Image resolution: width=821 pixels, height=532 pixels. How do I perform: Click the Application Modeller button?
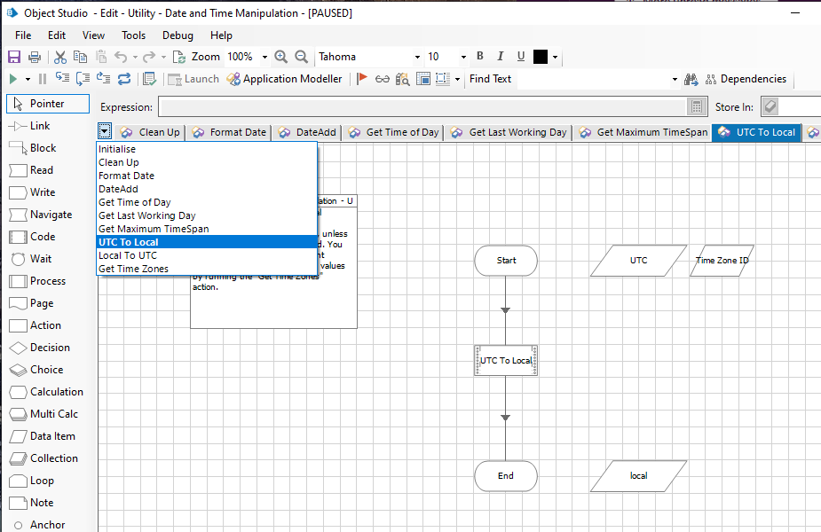[x=285, y=79]
